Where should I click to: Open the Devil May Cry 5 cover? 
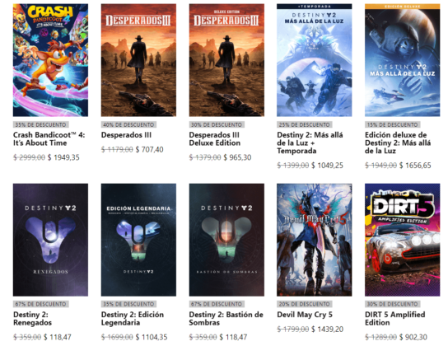click(315, 240)
